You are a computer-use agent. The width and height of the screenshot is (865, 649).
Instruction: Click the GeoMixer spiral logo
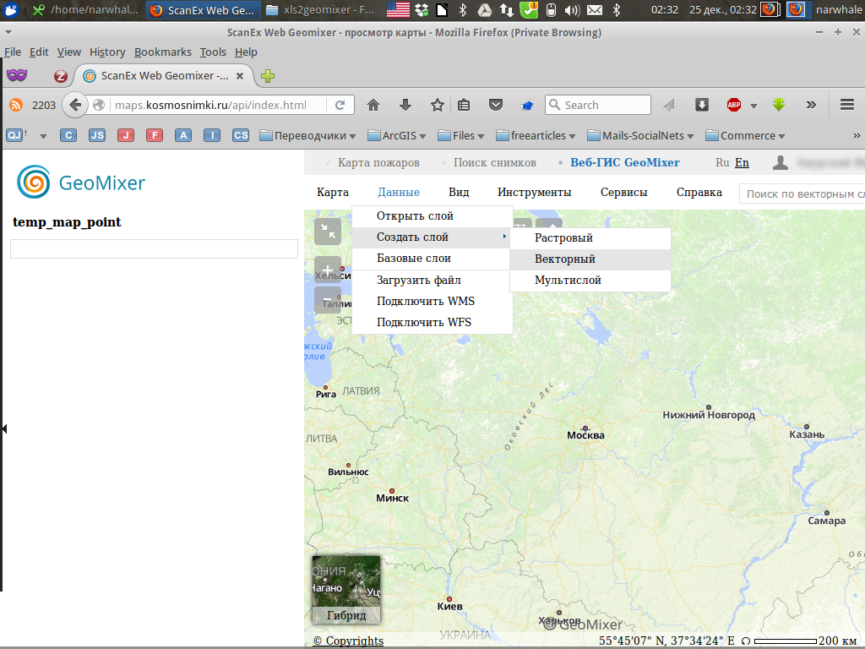pyautogui.click(x=33, y=182)
